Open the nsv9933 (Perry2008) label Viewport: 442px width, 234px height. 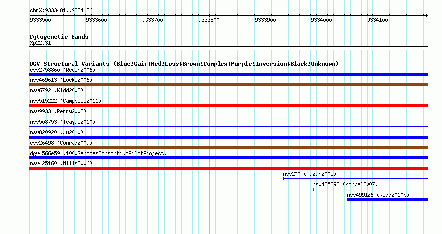(58, 111)
